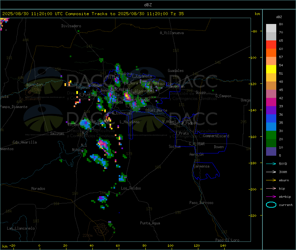296x250 pixels.
Task: Click the 'km' unit label at top right
Action: [x=257, y=14]
